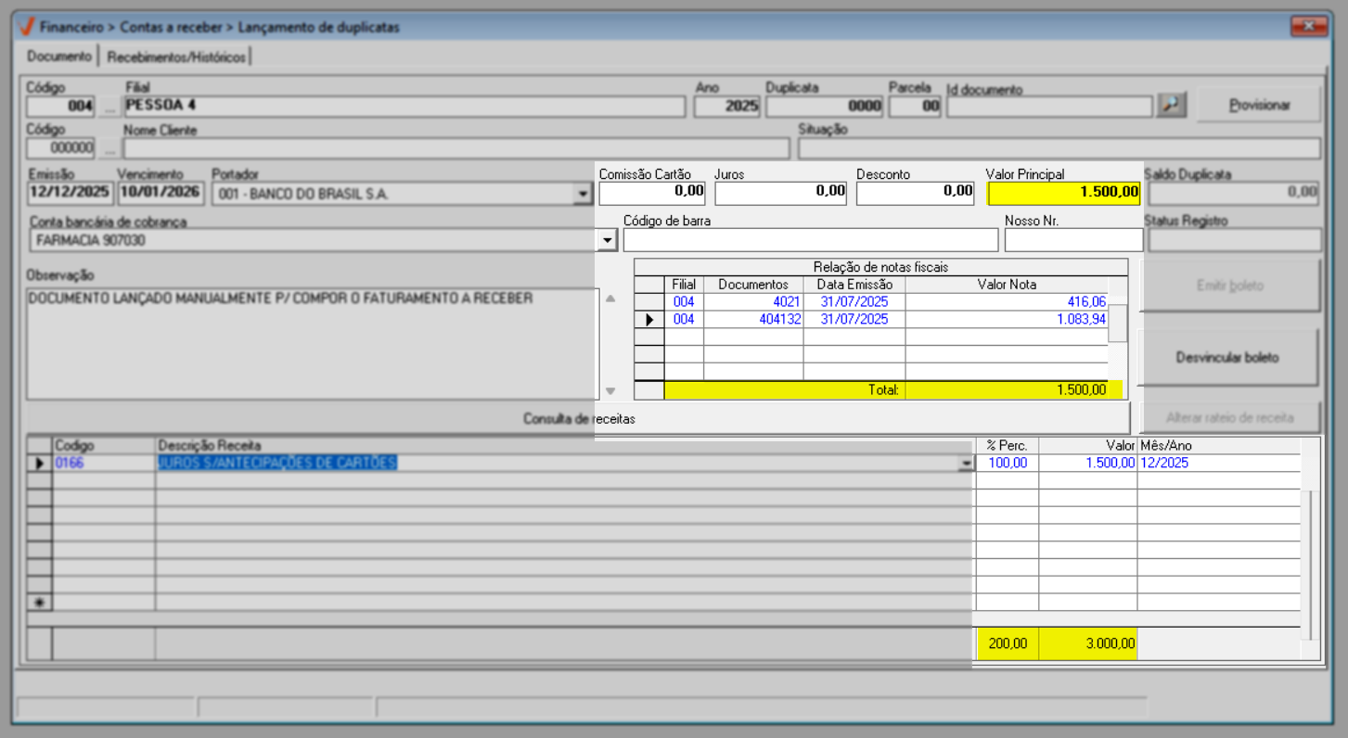Click the Desvincular boleto button
Image resolution: width=1348 pixels, height=738 pixels.
1226,357
